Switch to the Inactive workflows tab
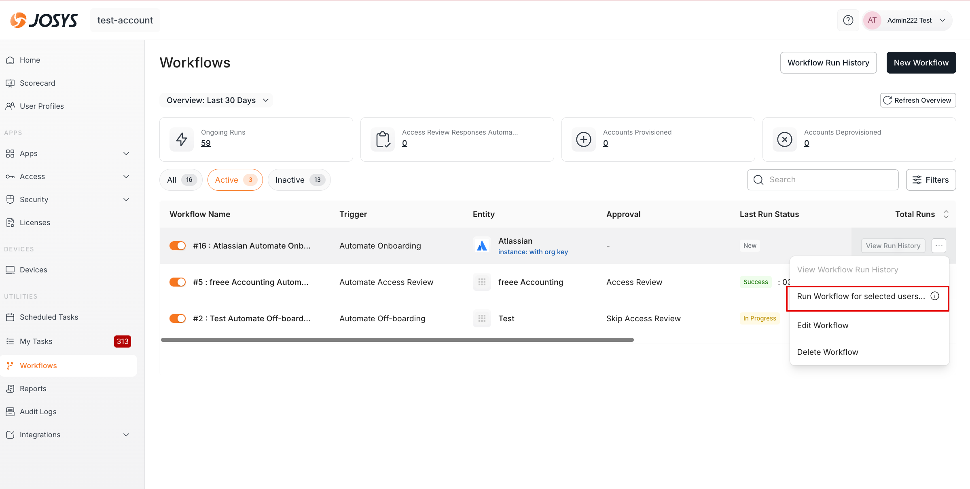Viewport: 970px width, 489px height. pos(299,180)
